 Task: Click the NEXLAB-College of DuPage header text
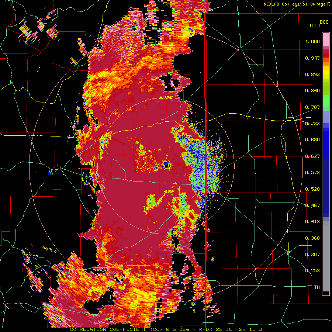pos(294,4)
